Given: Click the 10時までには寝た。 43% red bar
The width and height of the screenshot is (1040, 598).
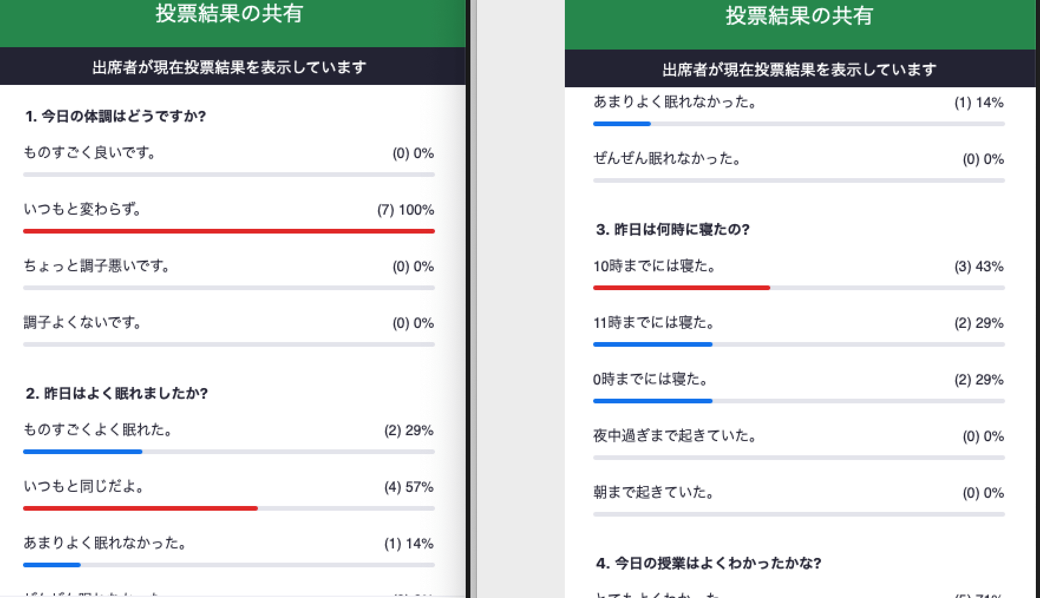Looking at the screenshot, I should coord(681,288).
